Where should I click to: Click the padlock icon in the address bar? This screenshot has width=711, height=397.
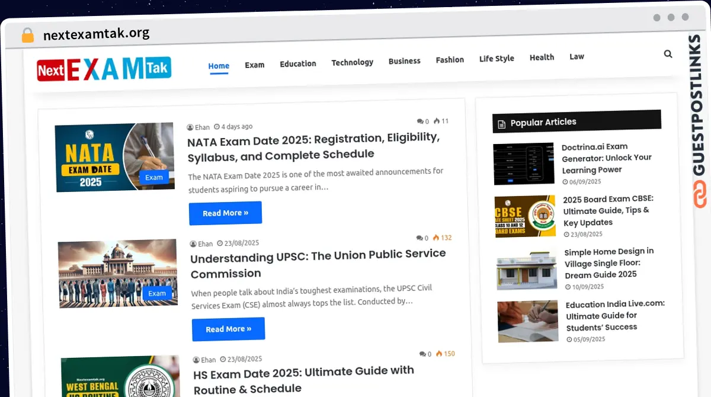[x=27, y=34]
